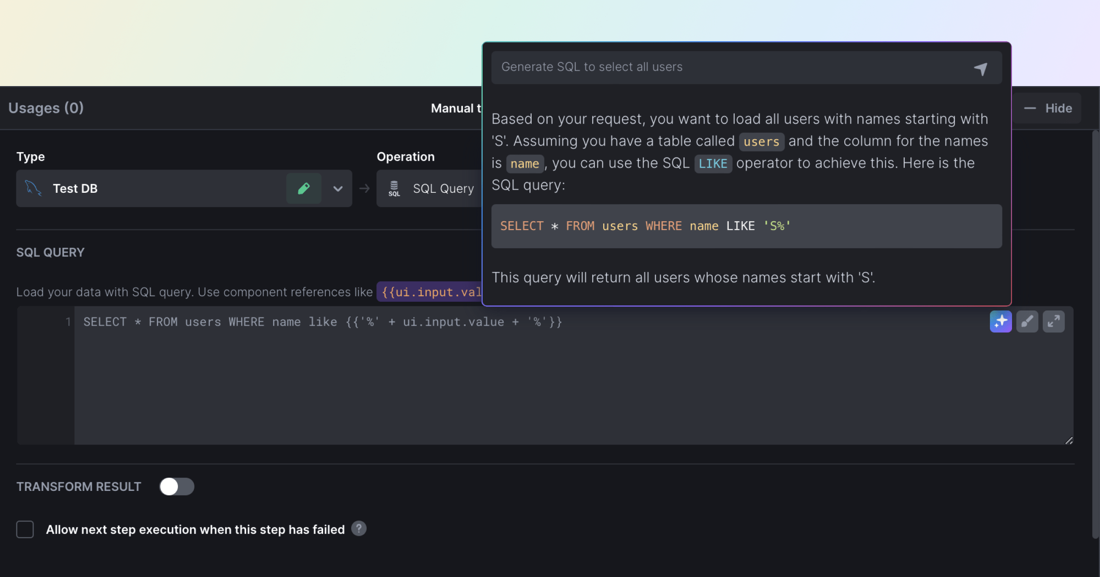
Task: Toggle the Transform Result switch
Action: point(176,486)
